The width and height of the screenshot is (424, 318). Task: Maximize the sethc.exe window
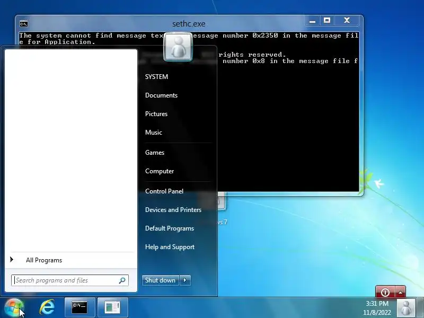tap(327, 21)
